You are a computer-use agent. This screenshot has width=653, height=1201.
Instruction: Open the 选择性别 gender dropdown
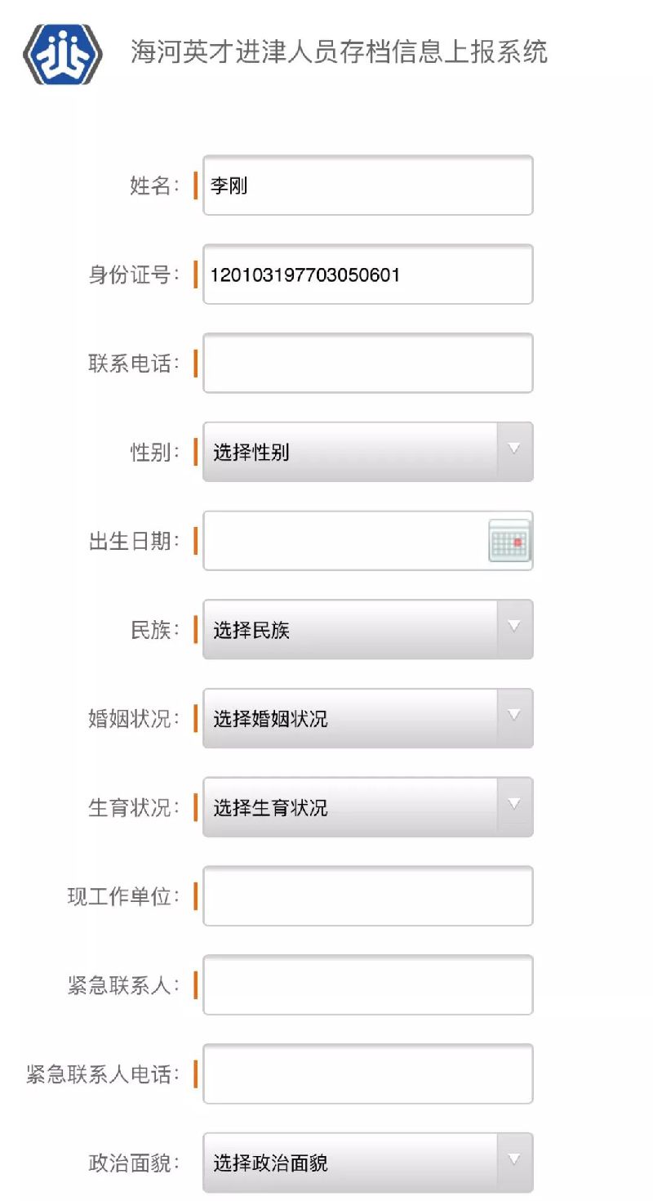click(x=351, y=452)
